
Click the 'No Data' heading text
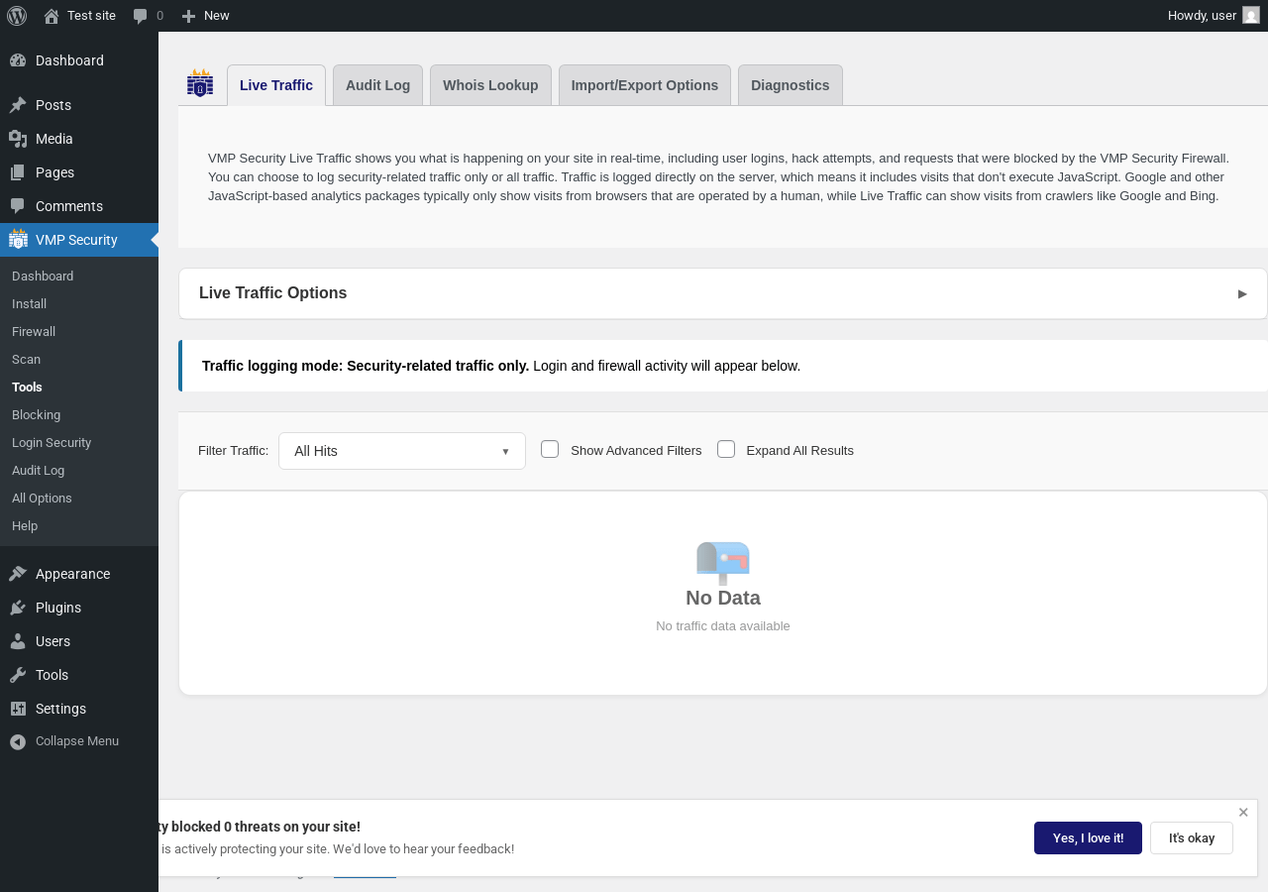(723, 598)
